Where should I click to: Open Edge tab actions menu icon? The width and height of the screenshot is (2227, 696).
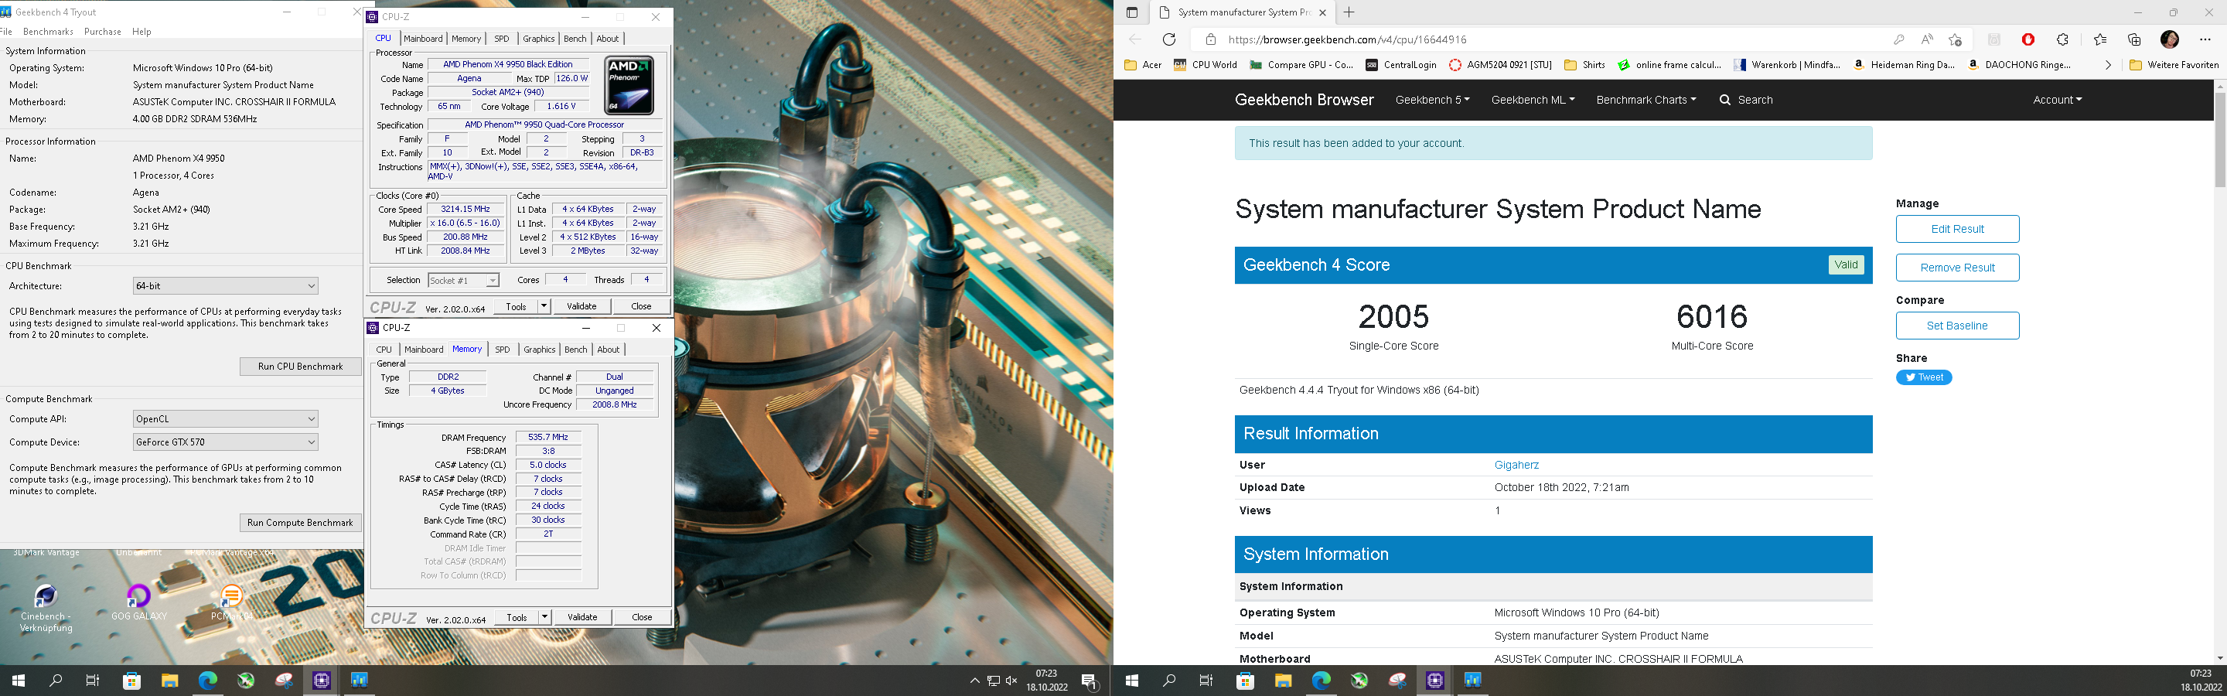[1131, 12]
